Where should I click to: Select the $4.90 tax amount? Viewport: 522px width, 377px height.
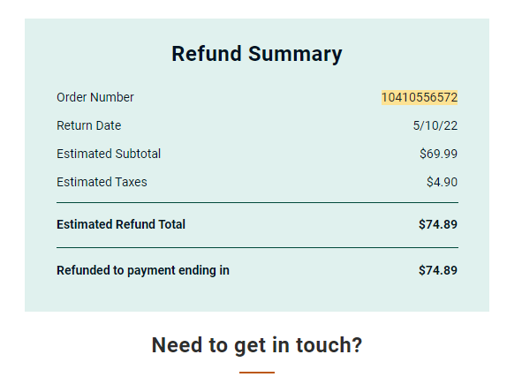(443, 183)
